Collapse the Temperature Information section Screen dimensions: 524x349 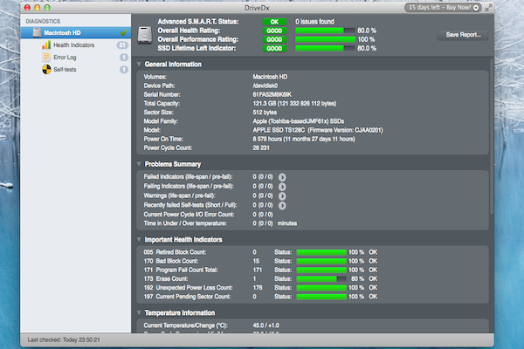tap(139, 312)
